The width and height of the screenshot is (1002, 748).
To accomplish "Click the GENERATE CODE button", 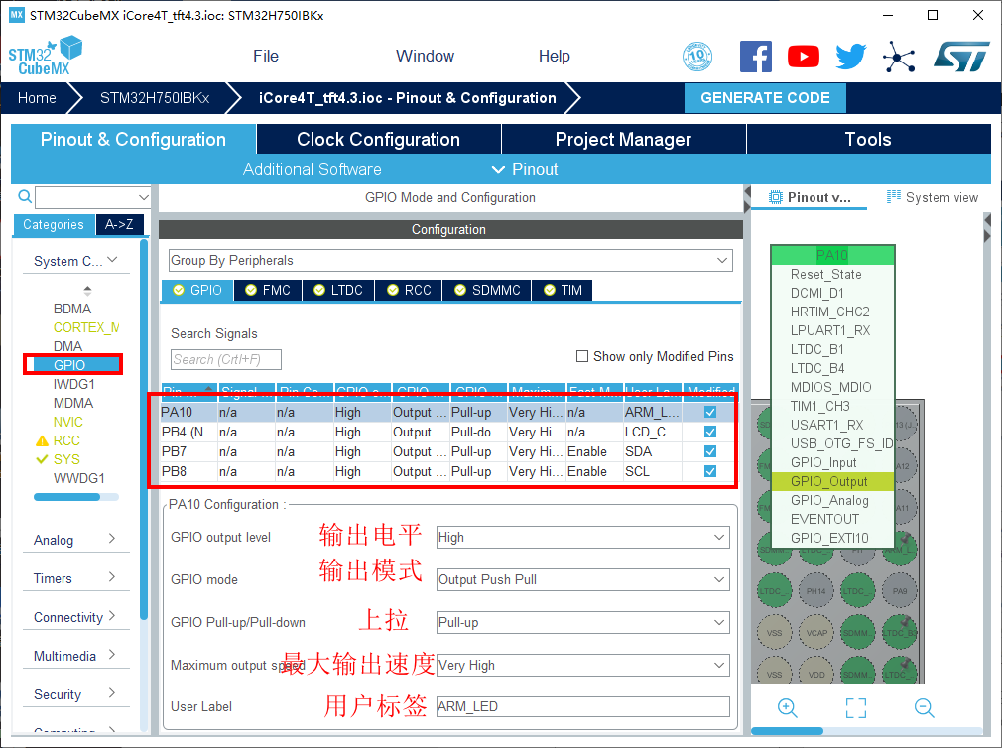I will [x=765, y=98].
